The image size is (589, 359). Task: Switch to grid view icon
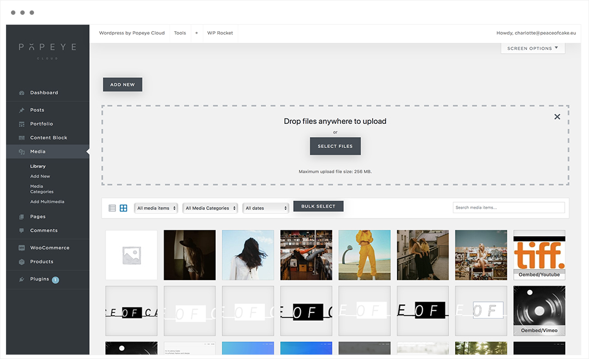tap(123, 208)
